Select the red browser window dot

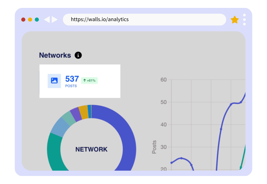23,19
